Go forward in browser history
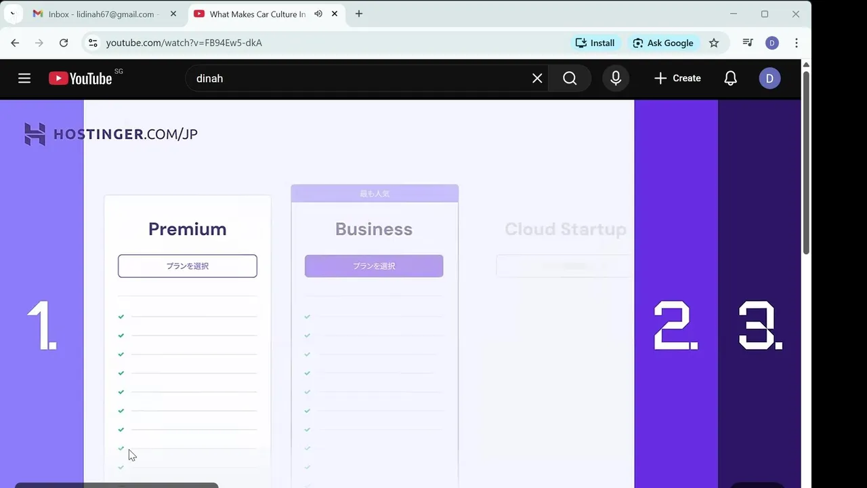867x488 pixels. tap(39, 43)
